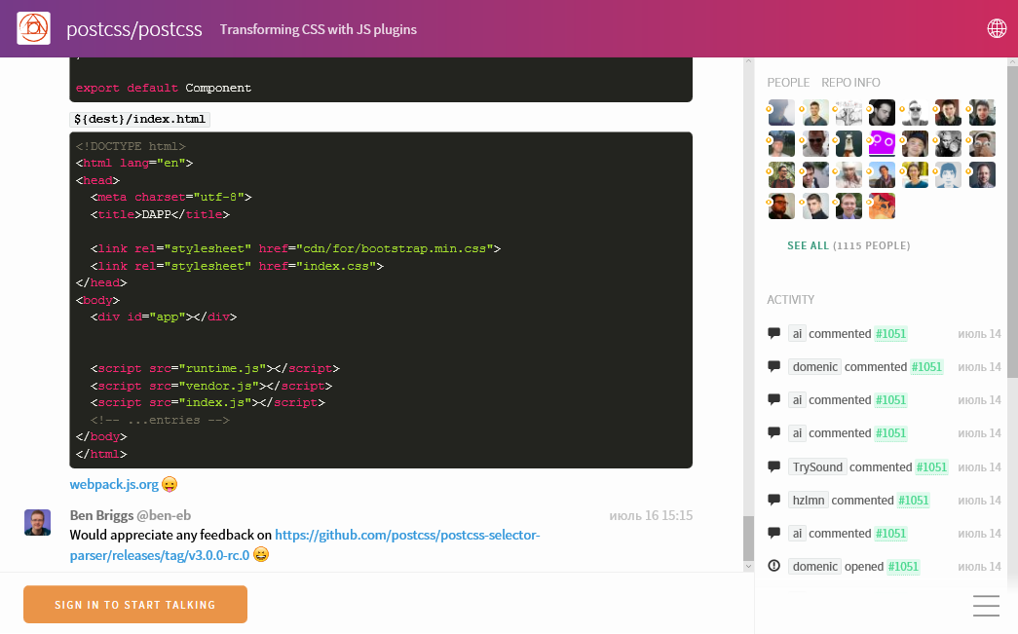The height and width of the screenshot is (634, 1018).
Task: Click the ACTIVITY section heading
Action: coord(790,299)
